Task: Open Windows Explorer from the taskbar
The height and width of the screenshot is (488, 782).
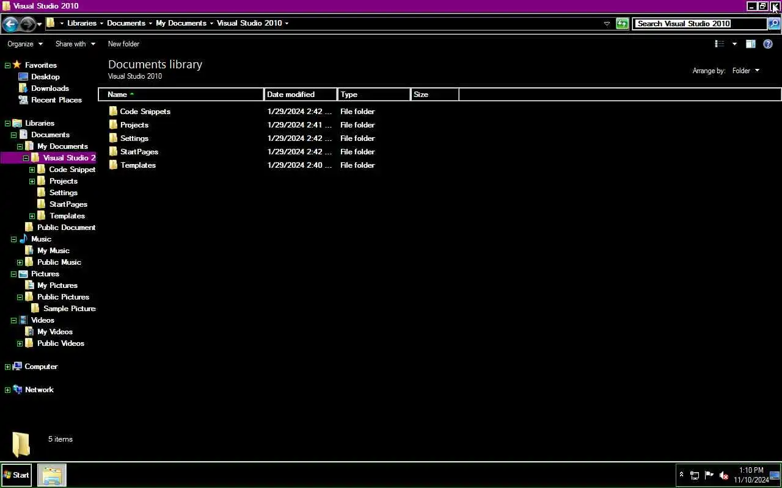Action: click(52, 475)
